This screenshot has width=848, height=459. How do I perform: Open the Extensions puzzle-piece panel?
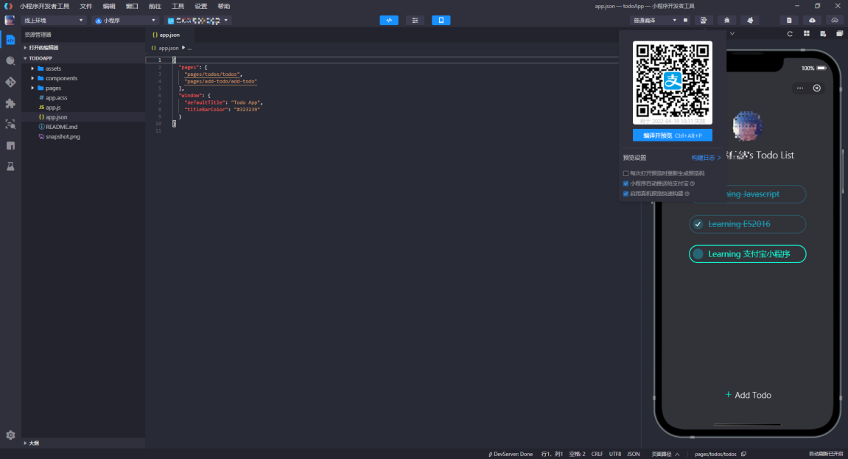click(x=10, y=103)
